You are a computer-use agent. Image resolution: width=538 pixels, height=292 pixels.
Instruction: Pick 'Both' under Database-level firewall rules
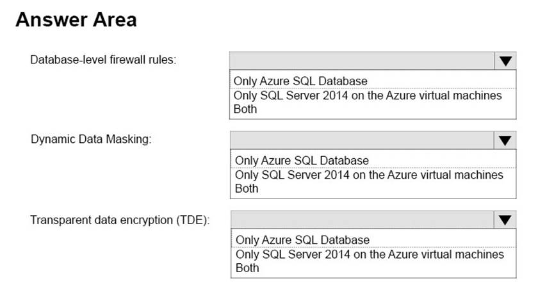pos(245,109)
